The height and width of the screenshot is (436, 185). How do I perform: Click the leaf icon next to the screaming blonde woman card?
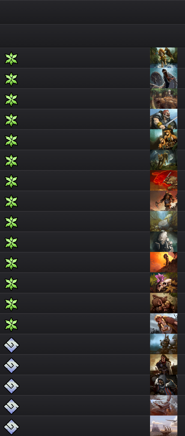pyautogui.click(x=11, y=324)
